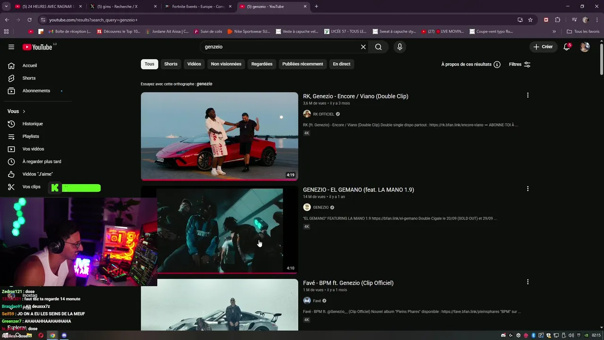Screen dimensions: 604x340
Task: Switch to the gims - Recherche / X tab
Action: click(123, 7)
